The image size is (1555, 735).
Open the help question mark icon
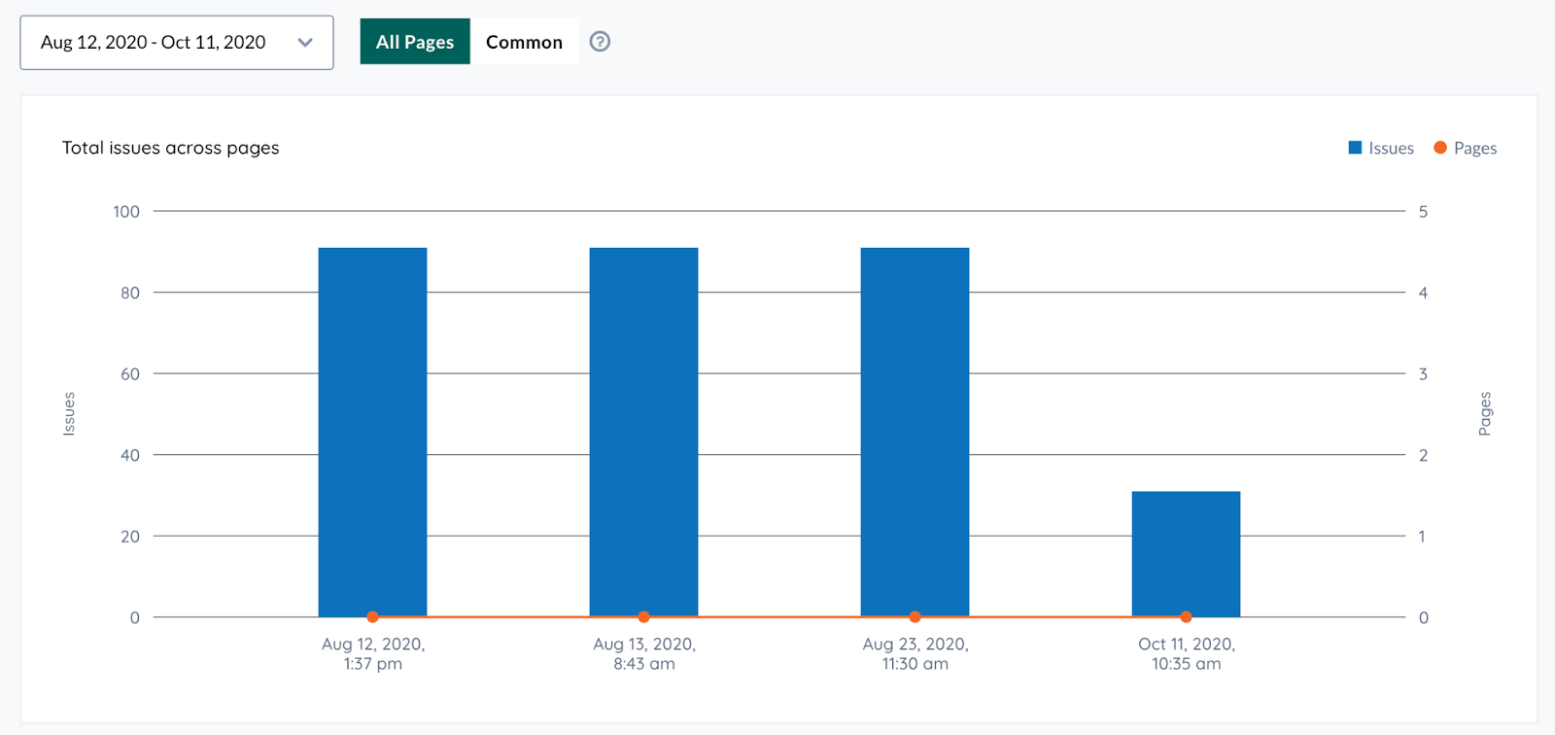[601, 42]
